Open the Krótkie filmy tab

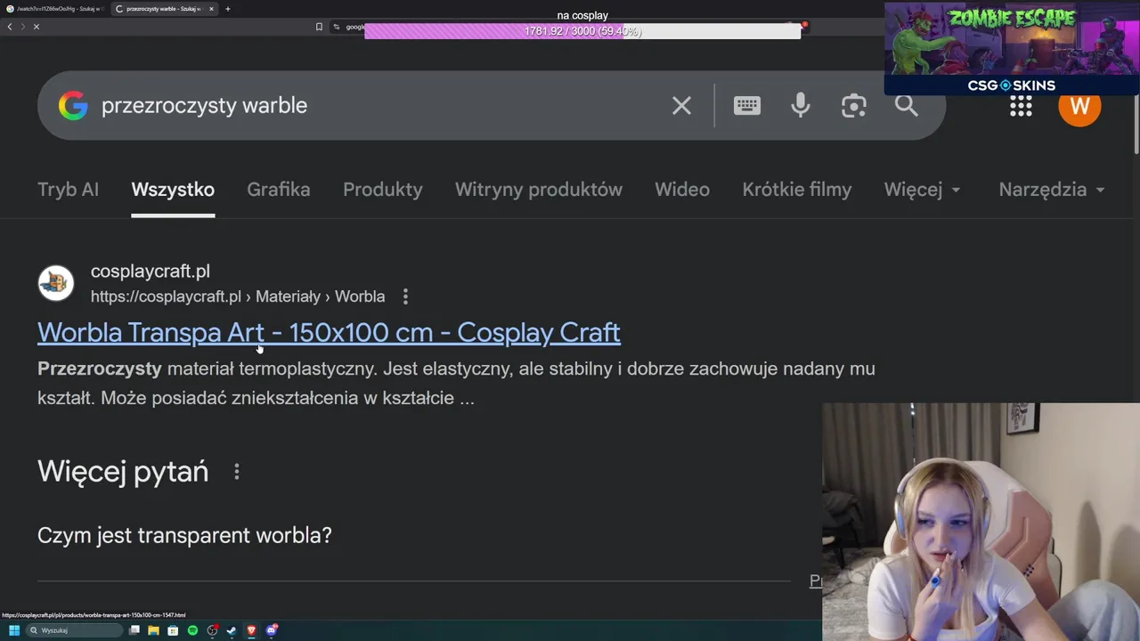(797, 190)
